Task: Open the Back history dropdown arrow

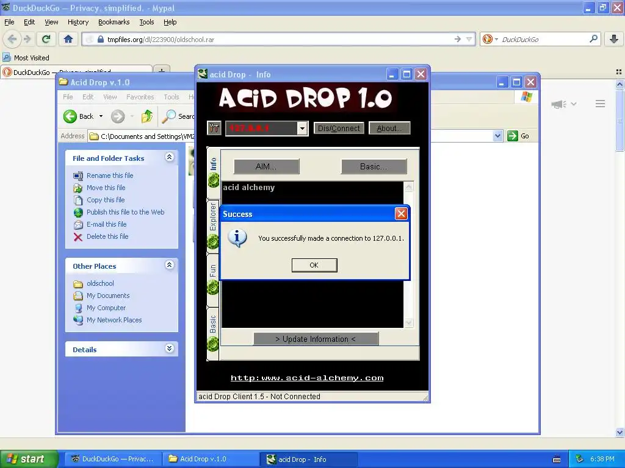Action: [x=101, y=116]
